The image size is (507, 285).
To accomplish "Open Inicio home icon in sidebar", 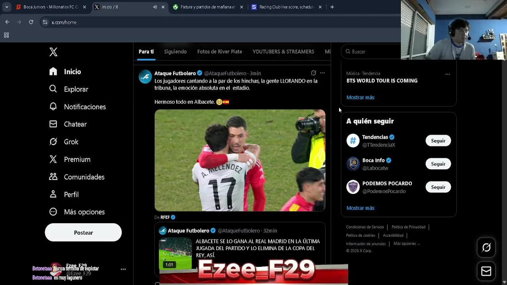I will click(53, 71).
